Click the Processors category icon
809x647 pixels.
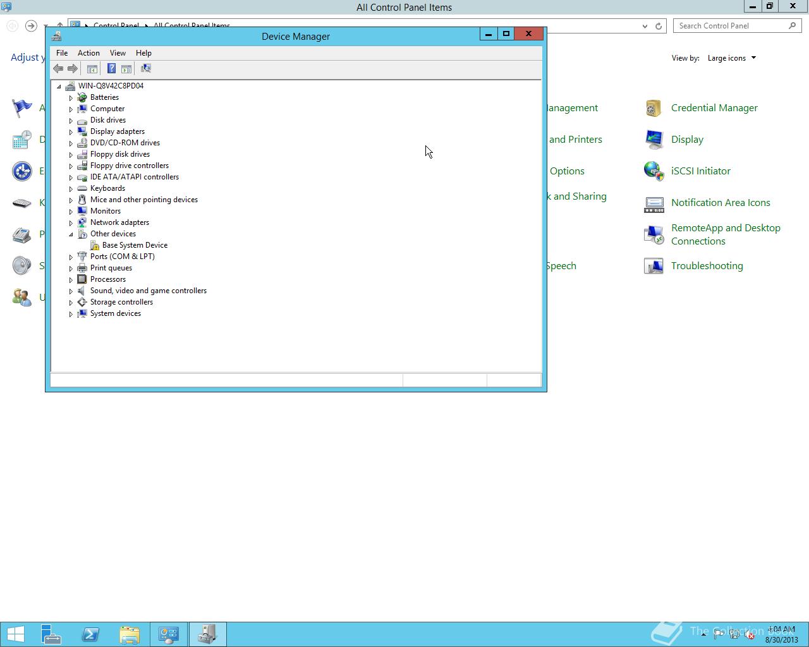[82, 279]
